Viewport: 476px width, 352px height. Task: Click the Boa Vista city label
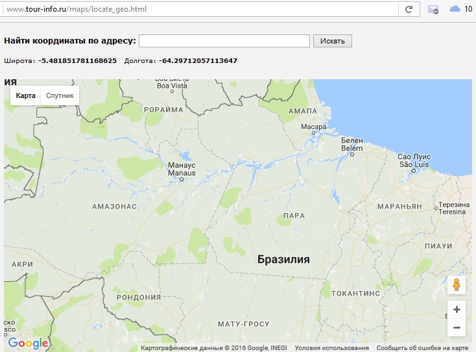(x=172, y=86)
